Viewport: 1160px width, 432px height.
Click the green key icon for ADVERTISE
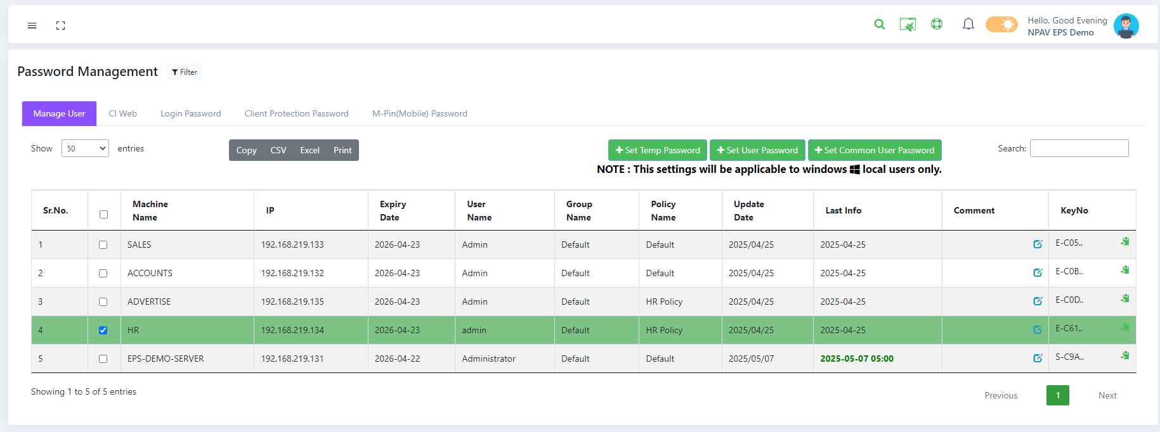1124,298
